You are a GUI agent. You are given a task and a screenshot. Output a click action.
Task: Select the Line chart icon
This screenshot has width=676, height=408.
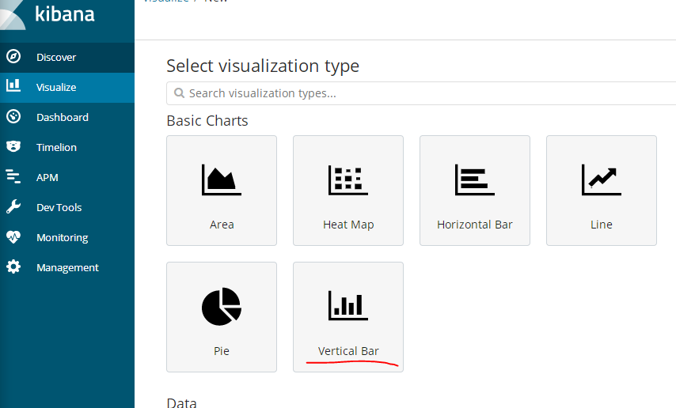602,179
